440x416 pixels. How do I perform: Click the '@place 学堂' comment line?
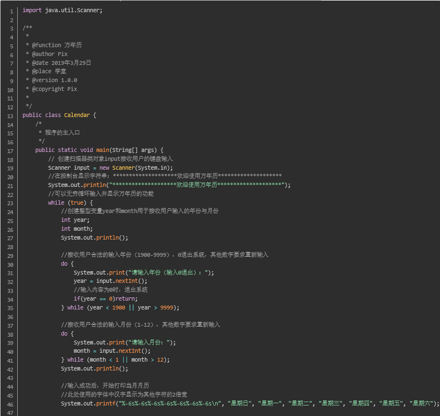(x=49, y=71)
